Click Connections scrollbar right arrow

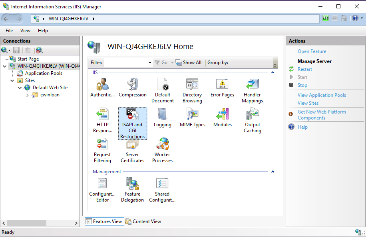click(76, 223)
